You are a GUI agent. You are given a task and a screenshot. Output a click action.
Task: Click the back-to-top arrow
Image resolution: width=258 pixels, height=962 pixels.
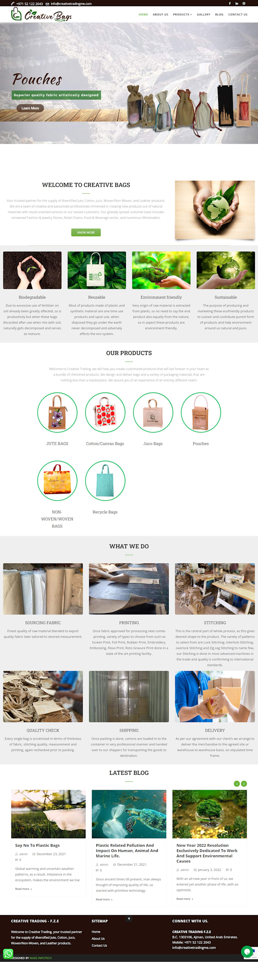[x=129, y=919]
